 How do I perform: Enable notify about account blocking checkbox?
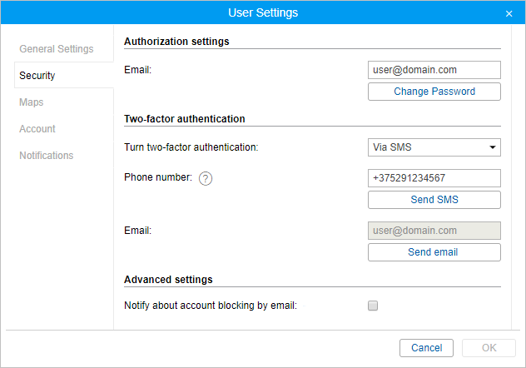pyautogui.click(x=373, y=306)
